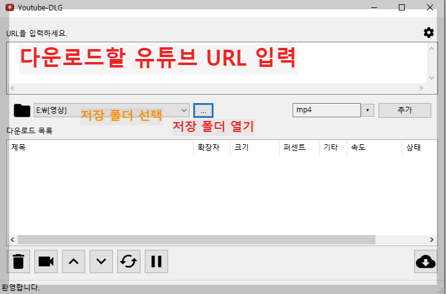This screenshot has width=446, height=294.
Task: Start download with cloud icon
Action: (426, 261)
